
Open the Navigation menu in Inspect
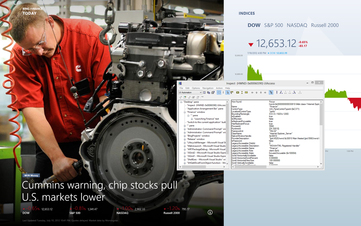208,88
